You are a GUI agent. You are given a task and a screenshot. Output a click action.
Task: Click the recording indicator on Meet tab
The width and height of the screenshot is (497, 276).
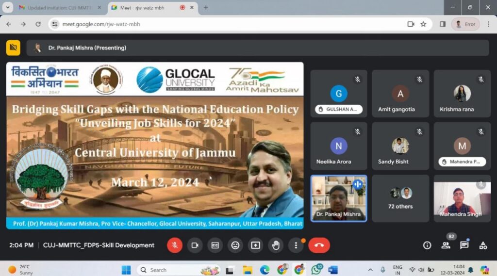(x=182, y=8)
